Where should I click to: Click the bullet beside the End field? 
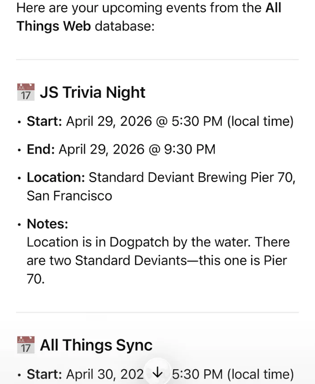19,150
